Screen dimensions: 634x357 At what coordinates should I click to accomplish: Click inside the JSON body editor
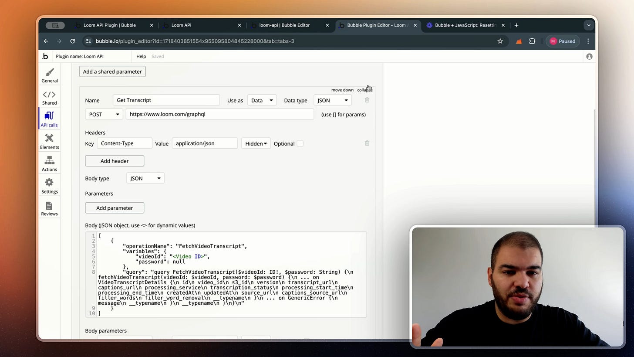coord(226,275)
